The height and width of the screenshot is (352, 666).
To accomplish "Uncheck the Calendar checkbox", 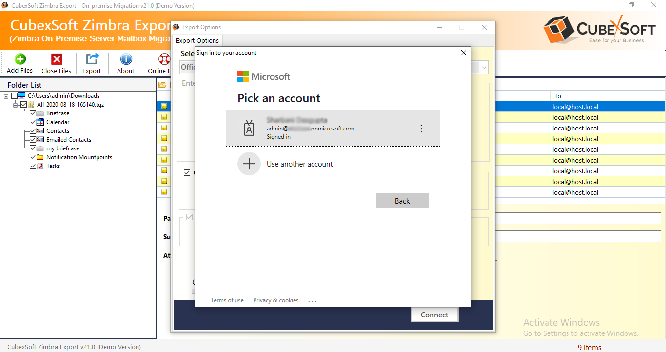I will click(33, 122).
